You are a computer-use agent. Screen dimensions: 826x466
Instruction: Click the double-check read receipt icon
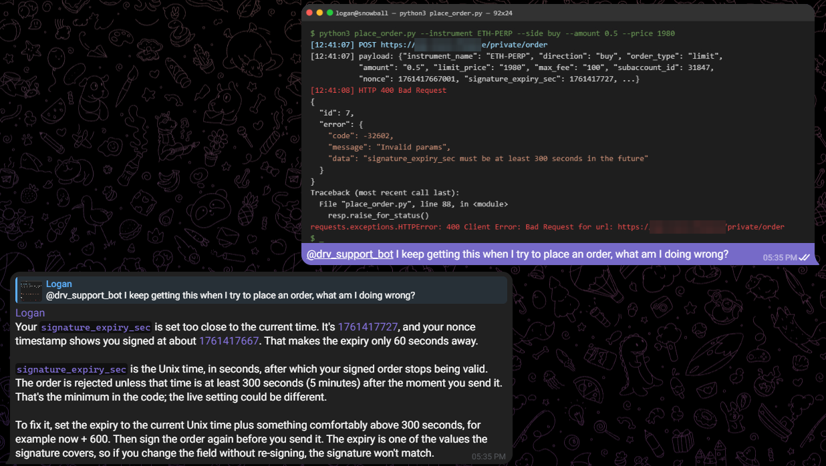805,257
